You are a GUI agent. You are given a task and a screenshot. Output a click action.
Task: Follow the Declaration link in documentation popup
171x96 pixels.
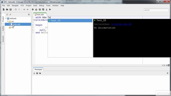121,24
